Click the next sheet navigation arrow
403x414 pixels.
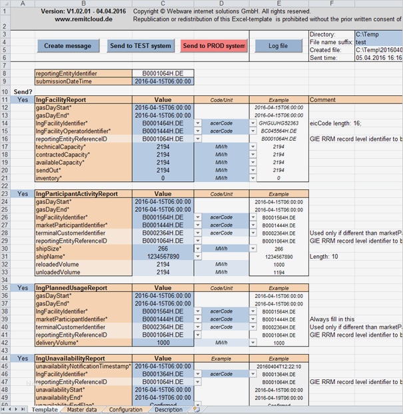pyautogui.click(x=17, y=409)
